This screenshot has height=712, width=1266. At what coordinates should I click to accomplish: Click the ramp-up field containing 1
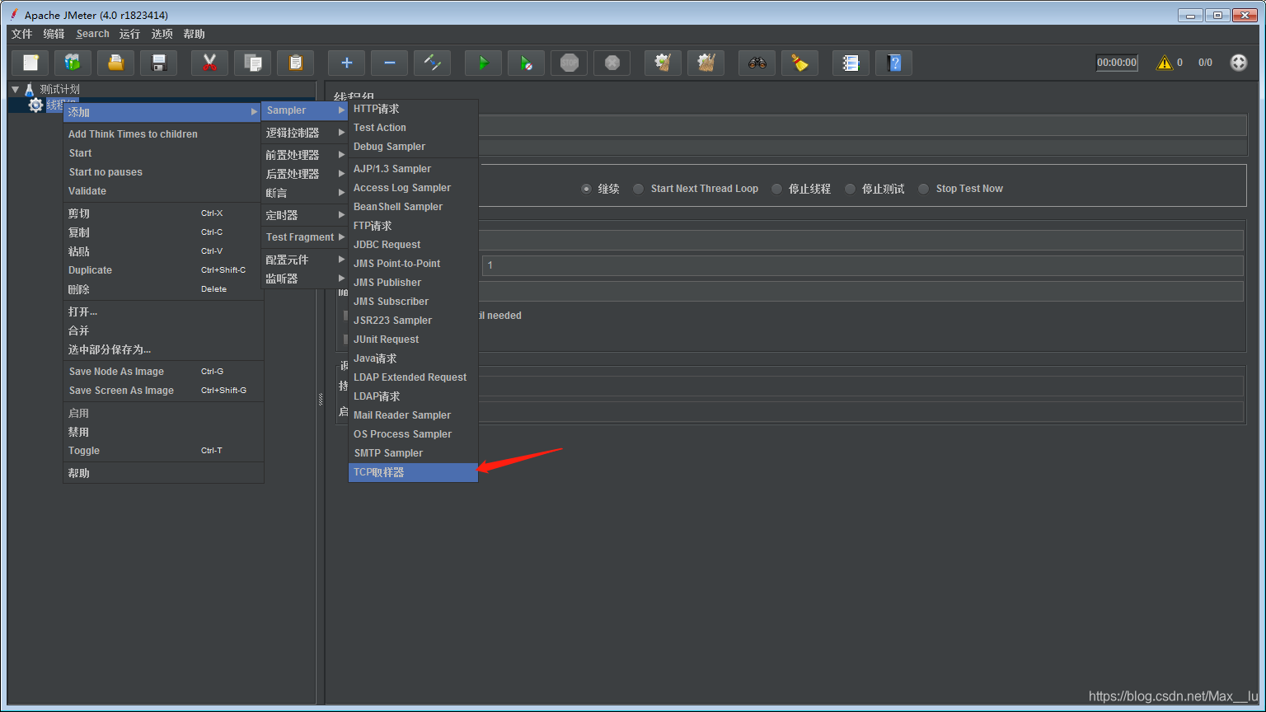tap(862, 265)
